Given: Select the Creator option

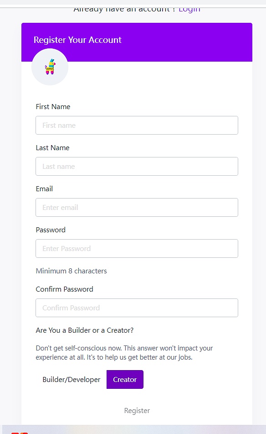Looking at the screenshot, I should tap(125, 380).
